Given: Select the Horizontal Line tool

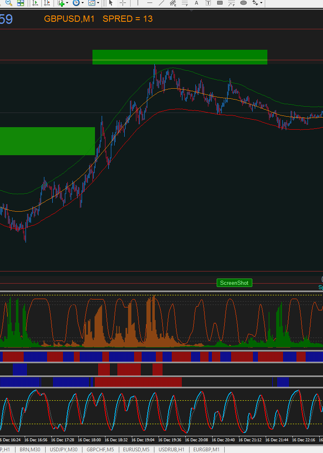Looking at the screenshot, I should [150, 3].
